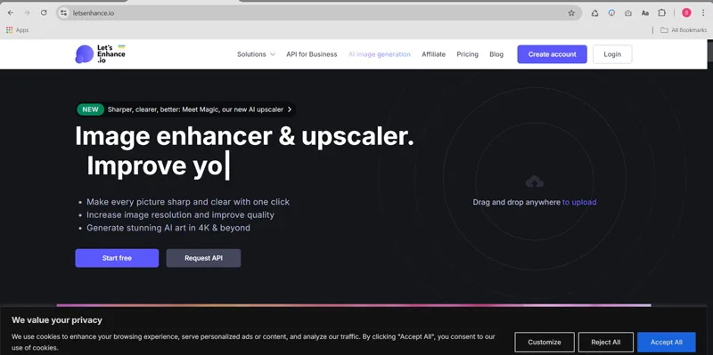Image resolution: width=713 pixels, height=355 pixels.
Task: Click the address bar URL field
Action: tap(318, 13)
